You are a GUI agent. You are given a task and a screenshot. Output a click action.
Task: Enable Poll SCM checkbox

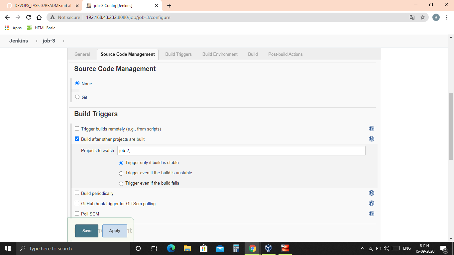pos(77,213)
